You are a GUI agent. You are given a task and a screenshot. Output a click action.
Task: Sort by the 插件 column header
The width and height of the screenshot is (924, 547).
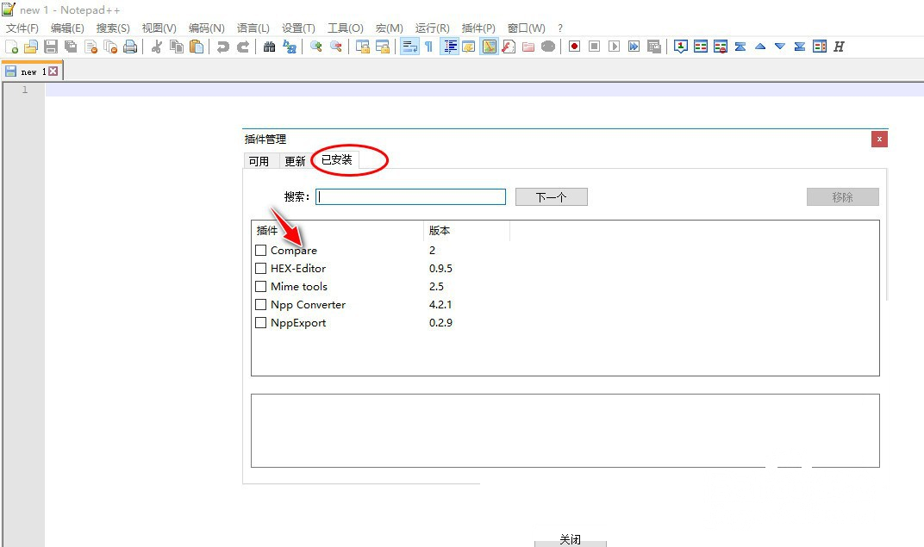(337, 230)
